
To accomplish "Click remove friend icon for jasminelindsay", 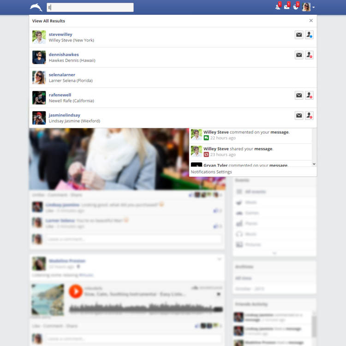I will coord(309,115).
